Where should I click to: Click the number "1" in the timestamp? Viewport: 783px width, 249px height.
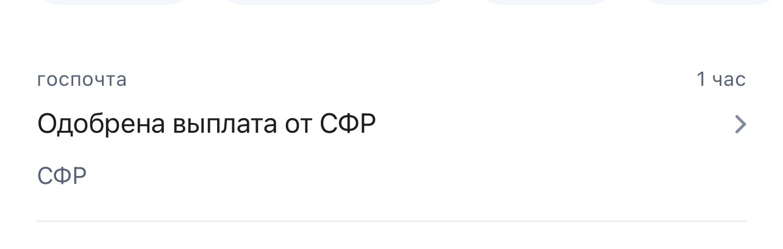coord(701,80)
